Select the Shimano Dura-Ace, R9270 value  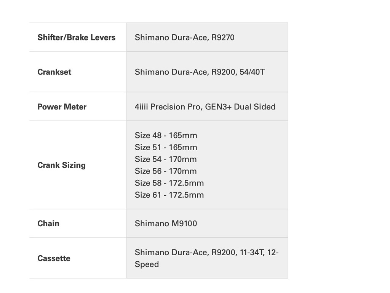click(x=184, y=37)
